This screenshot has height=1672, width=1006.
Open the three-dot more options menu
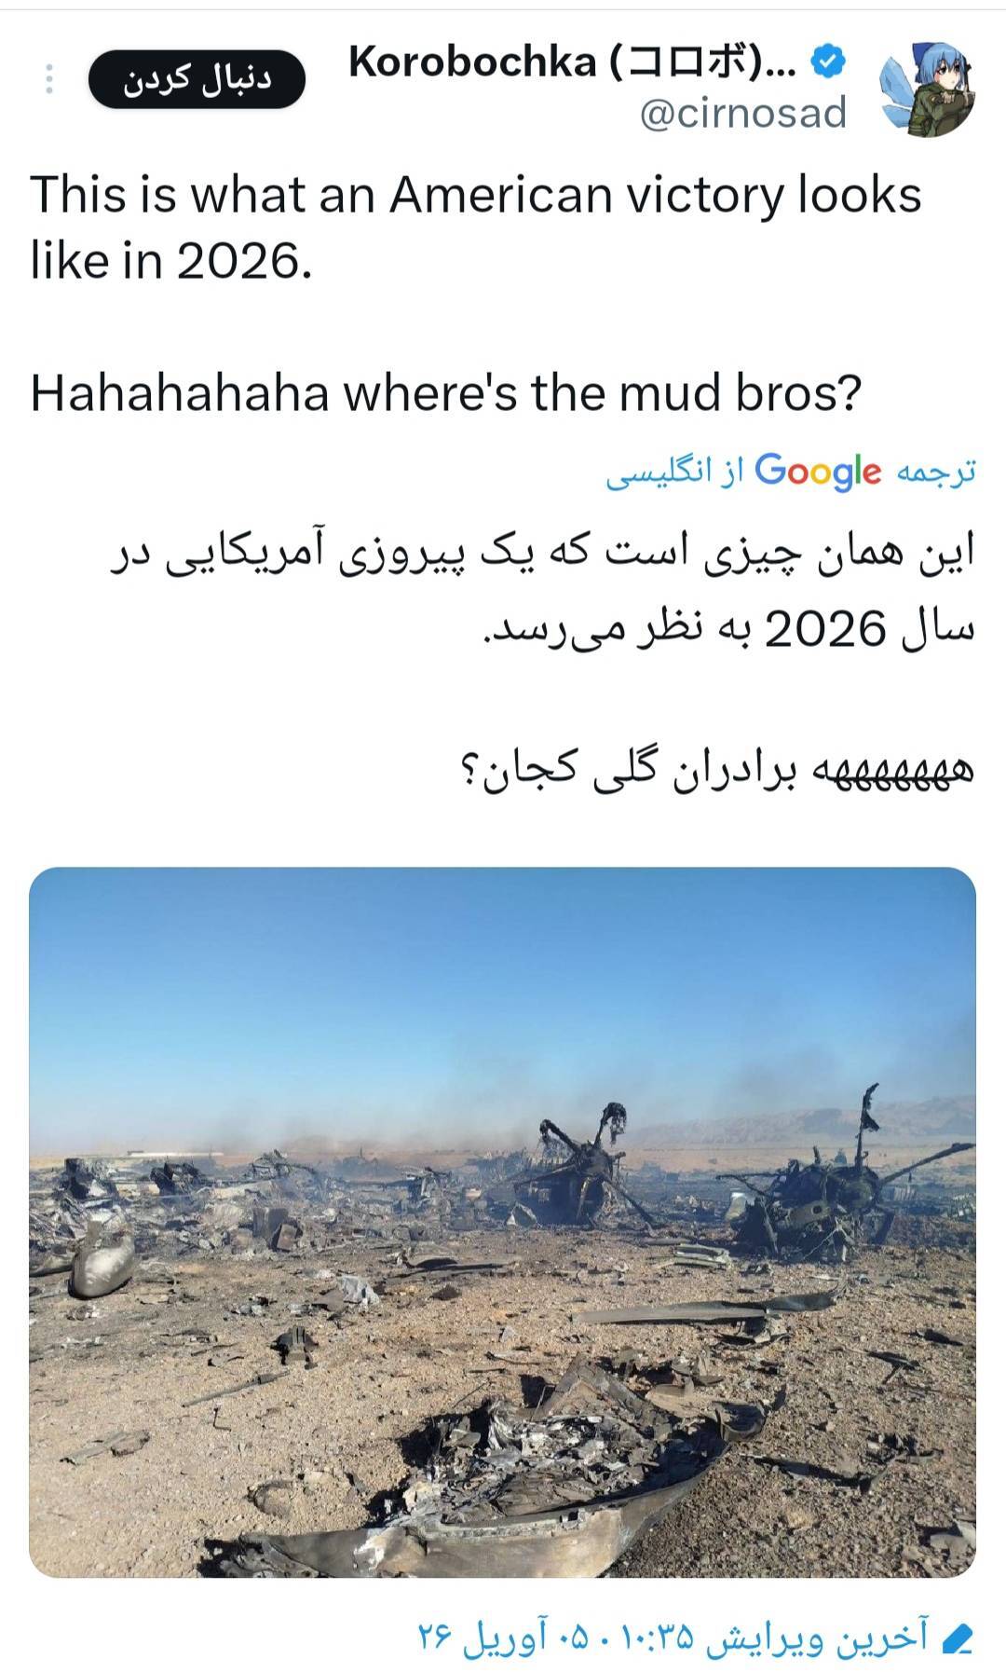(49, 79)
